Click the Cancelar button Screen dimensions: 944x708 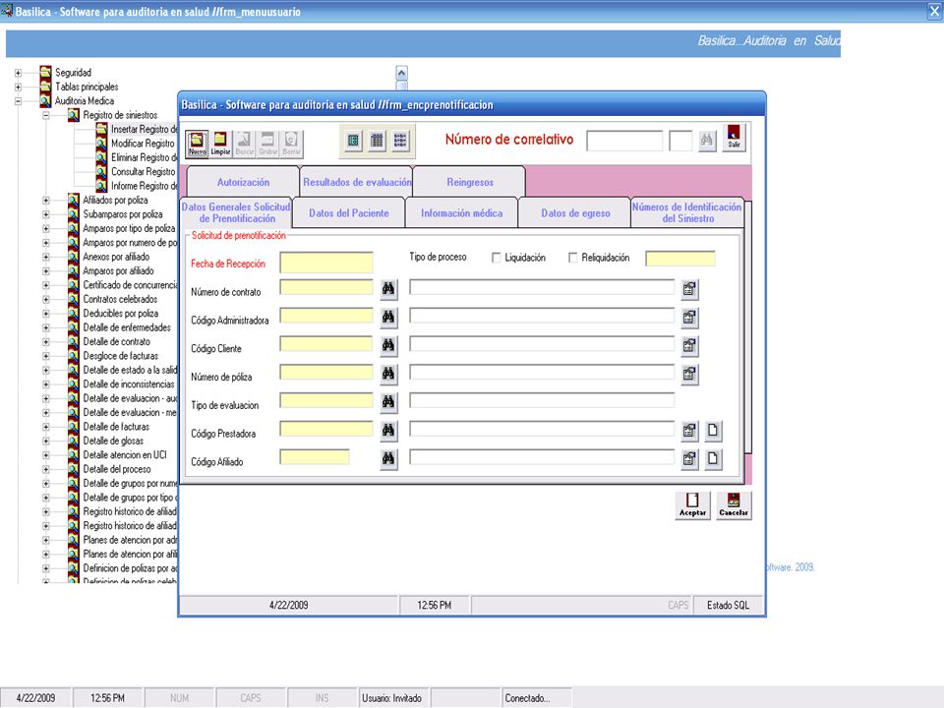click(x=734, y=505)
